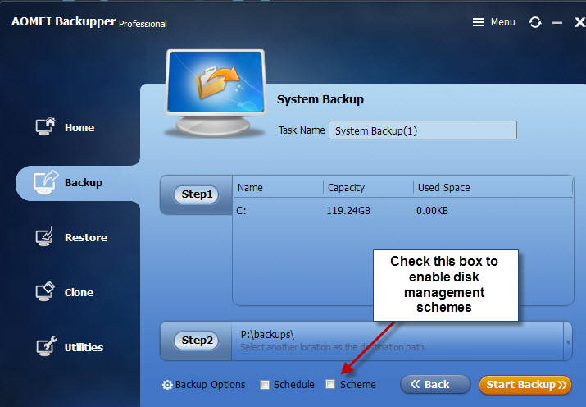Minimize the AOMEI Backupper window
586x407 pixels.
[557, 23]
